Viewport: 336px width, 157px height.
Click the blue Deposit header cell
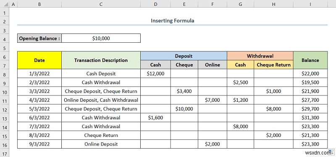184,56
